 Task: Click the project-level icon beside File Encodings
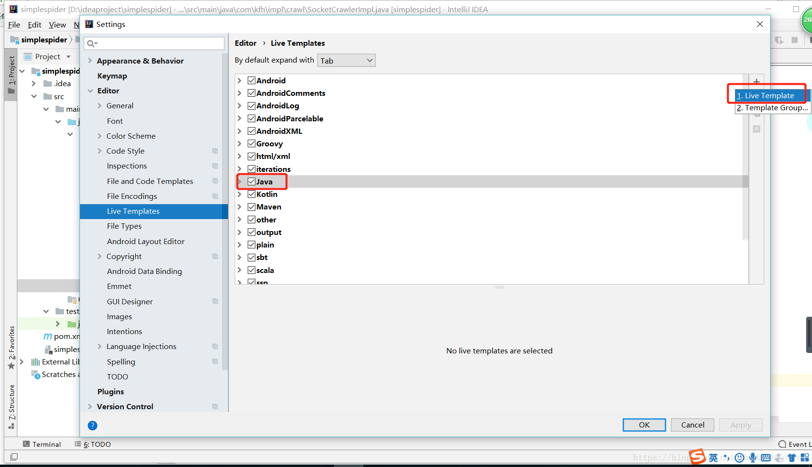[215, 196]
